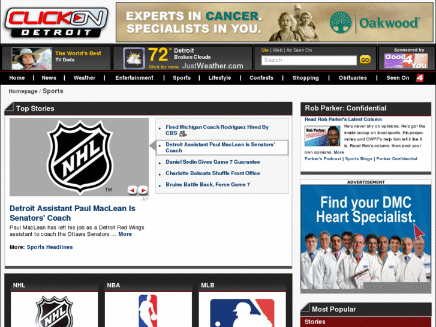Select the Site search scope
The image size is (436, 327).
pos(264,50)
